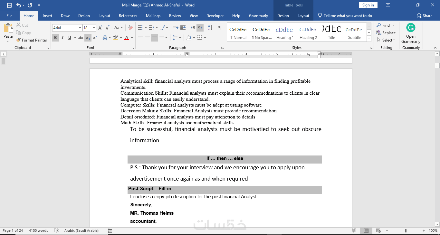Image resolution: width=440 pixels, height=235 pixels.
Task: Center the paragraph text
Action: [148, 38]
